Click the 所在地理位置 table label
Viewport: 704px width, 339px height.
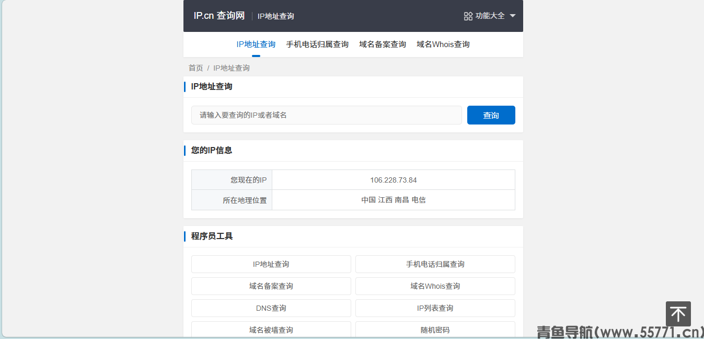click(245, 200)
